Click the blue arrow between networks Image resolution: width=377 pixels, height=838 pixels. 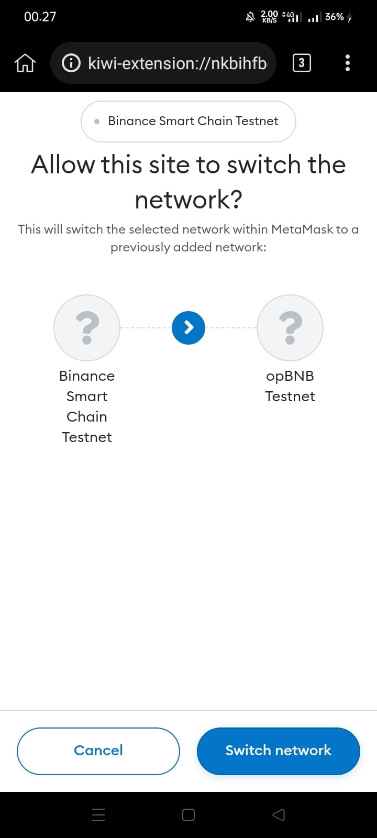(x=188, y=328)
